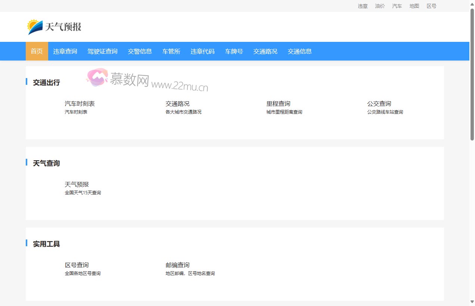The image size is (475, 306).
Task: Select 车管所 in the navigation bar
Action: tap(171, 51)
